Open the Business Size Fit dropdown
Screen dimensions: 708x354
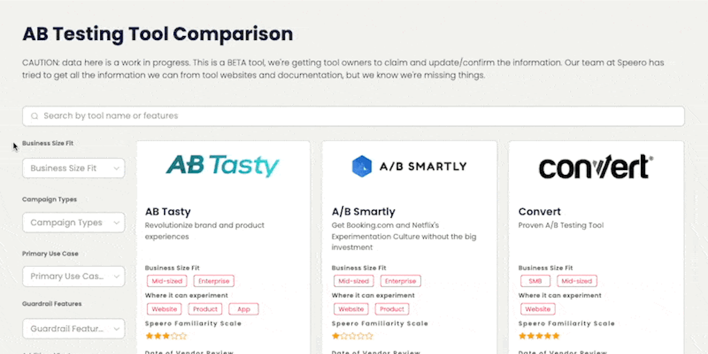73,168
